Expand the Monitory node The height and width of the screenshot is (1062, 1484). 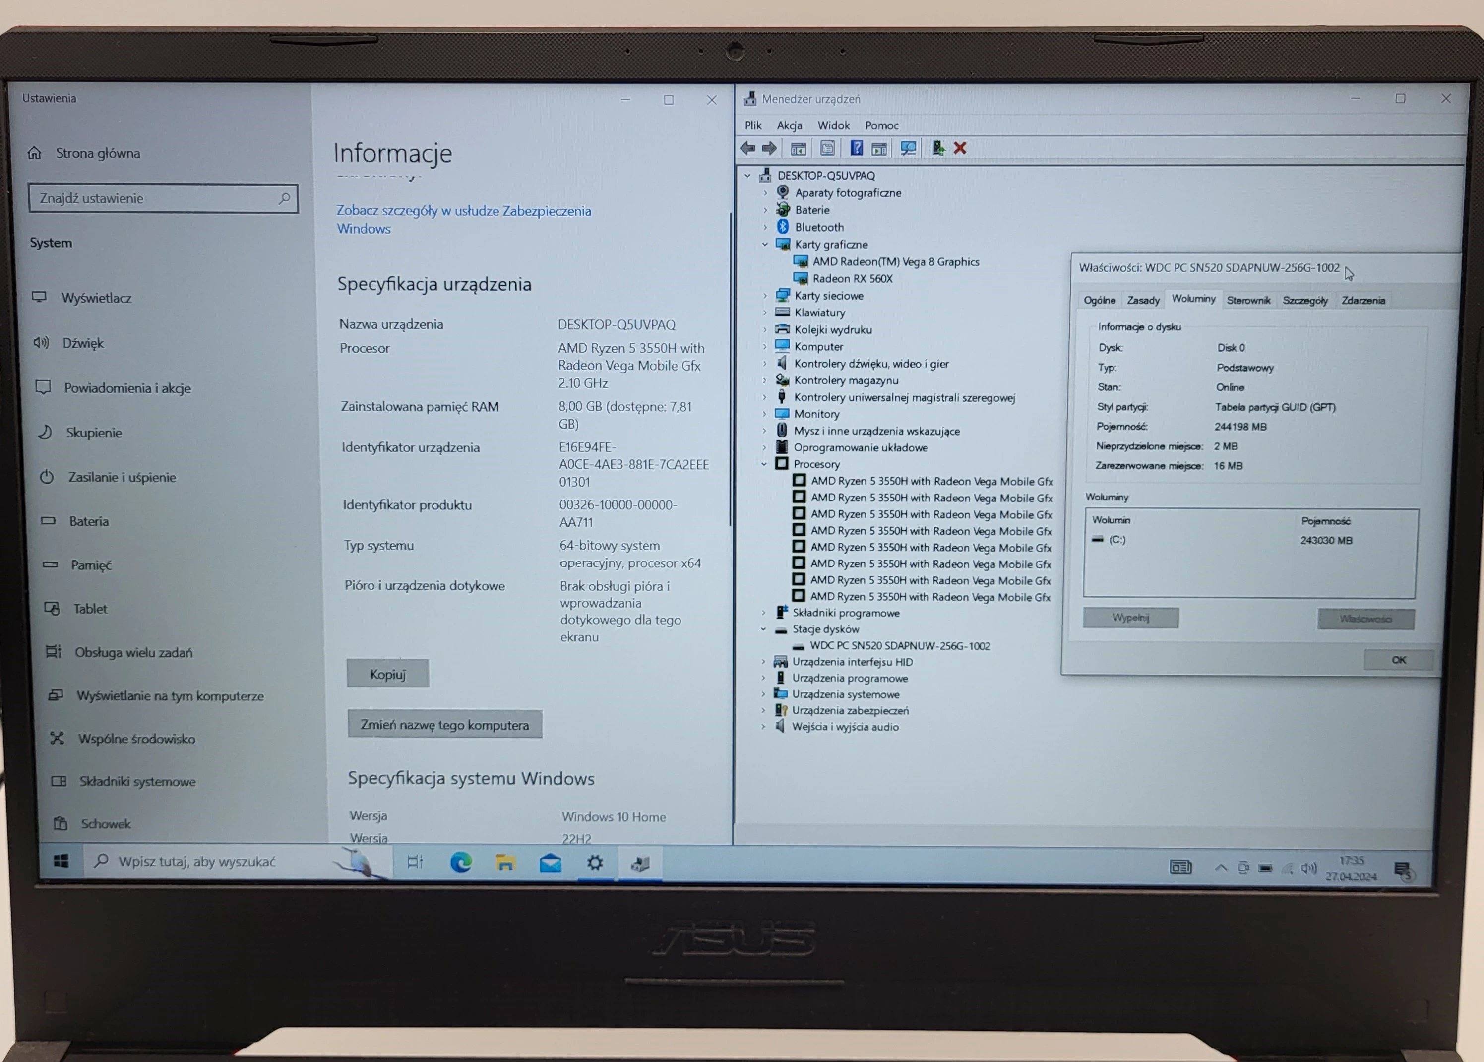tap(764, 414)
